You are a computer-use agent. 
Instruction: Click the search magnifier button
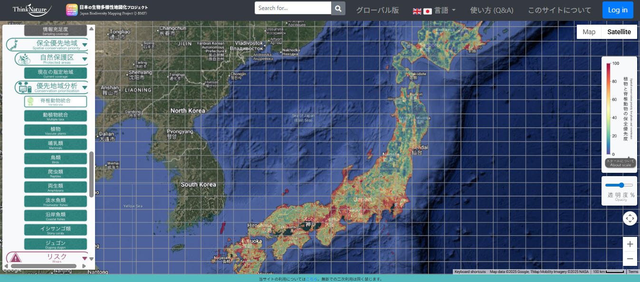[338, 9]
